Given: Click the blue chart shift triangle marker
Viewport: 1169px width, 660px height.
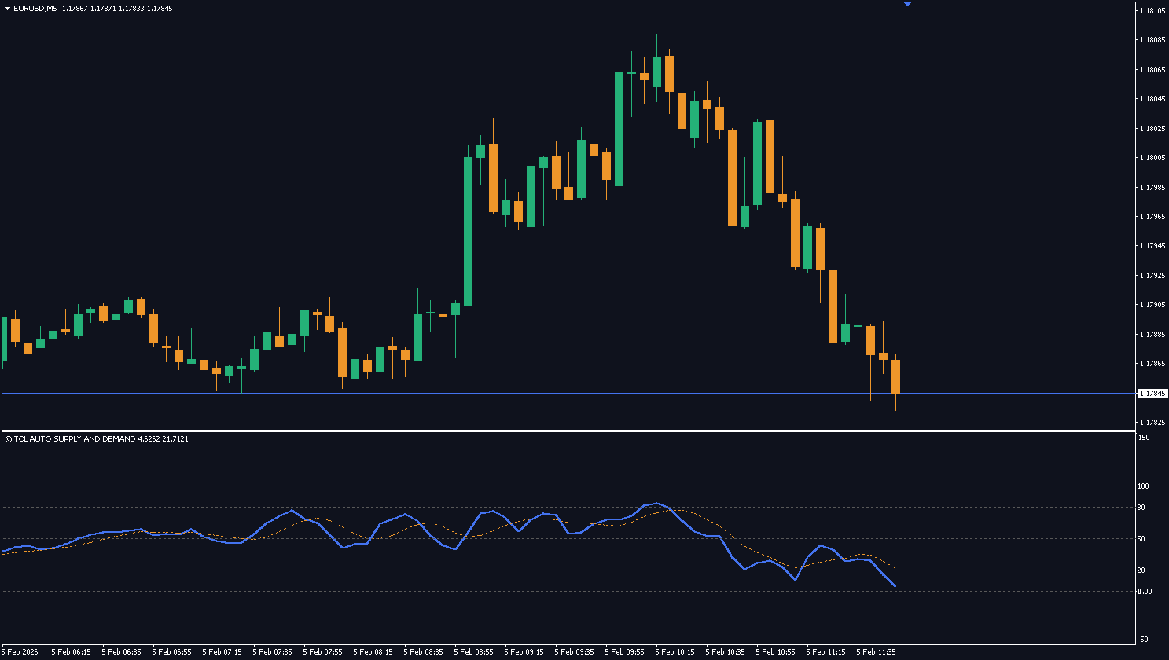Looking at the screenshot, I should tap(907, 4).
